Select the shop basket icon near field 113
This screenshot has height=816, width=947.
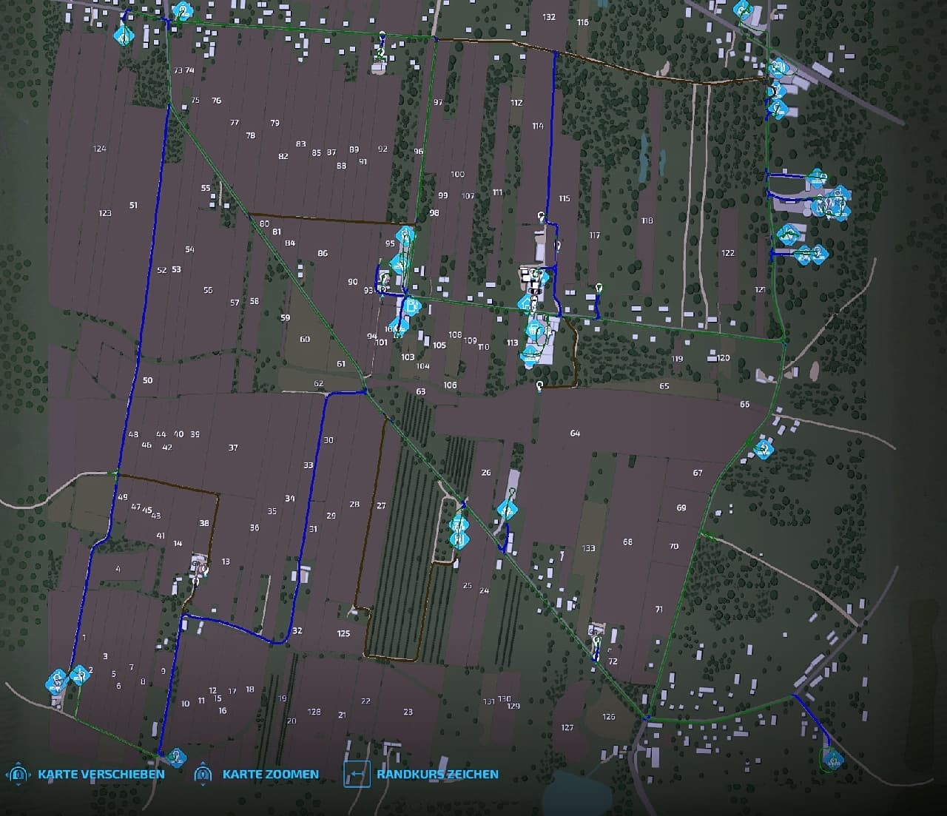point(534,330)
